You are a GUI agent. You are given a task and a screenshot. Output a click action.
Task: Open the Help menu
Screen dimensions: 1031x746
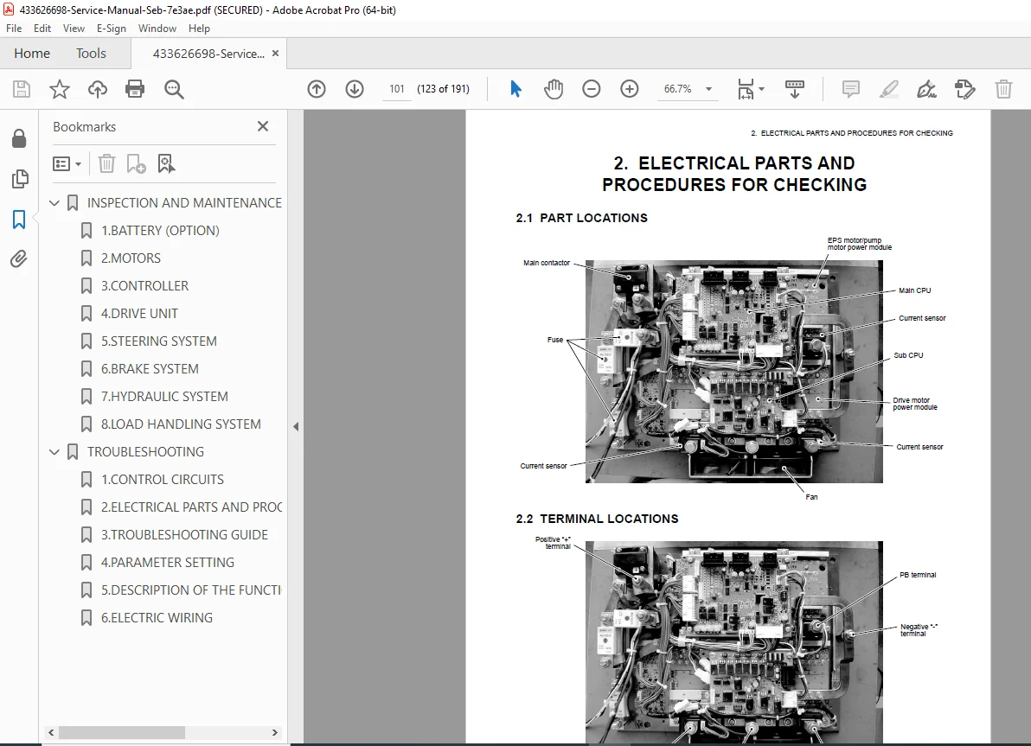(199, 29)
